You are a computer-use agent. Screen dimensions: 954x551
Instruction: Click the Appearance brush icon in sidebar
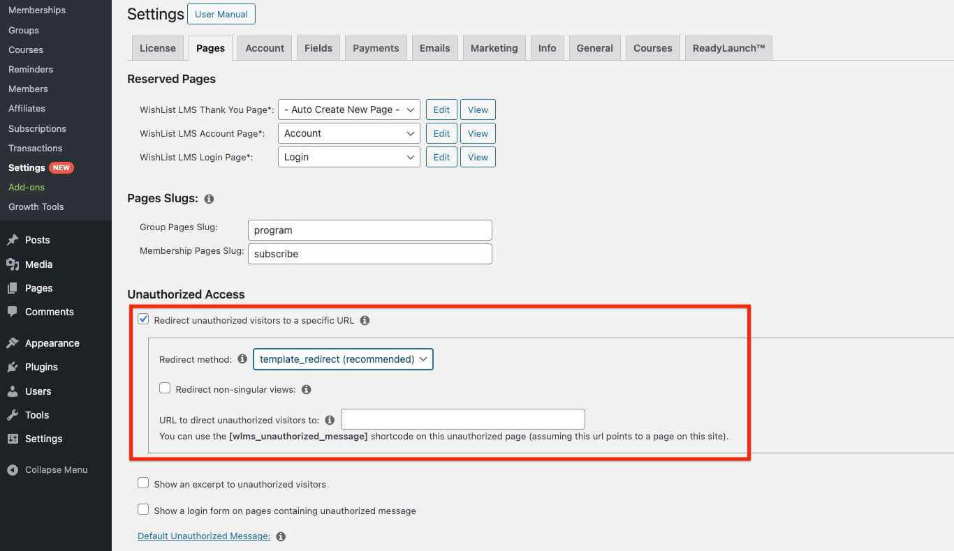[x=13, y=343]
